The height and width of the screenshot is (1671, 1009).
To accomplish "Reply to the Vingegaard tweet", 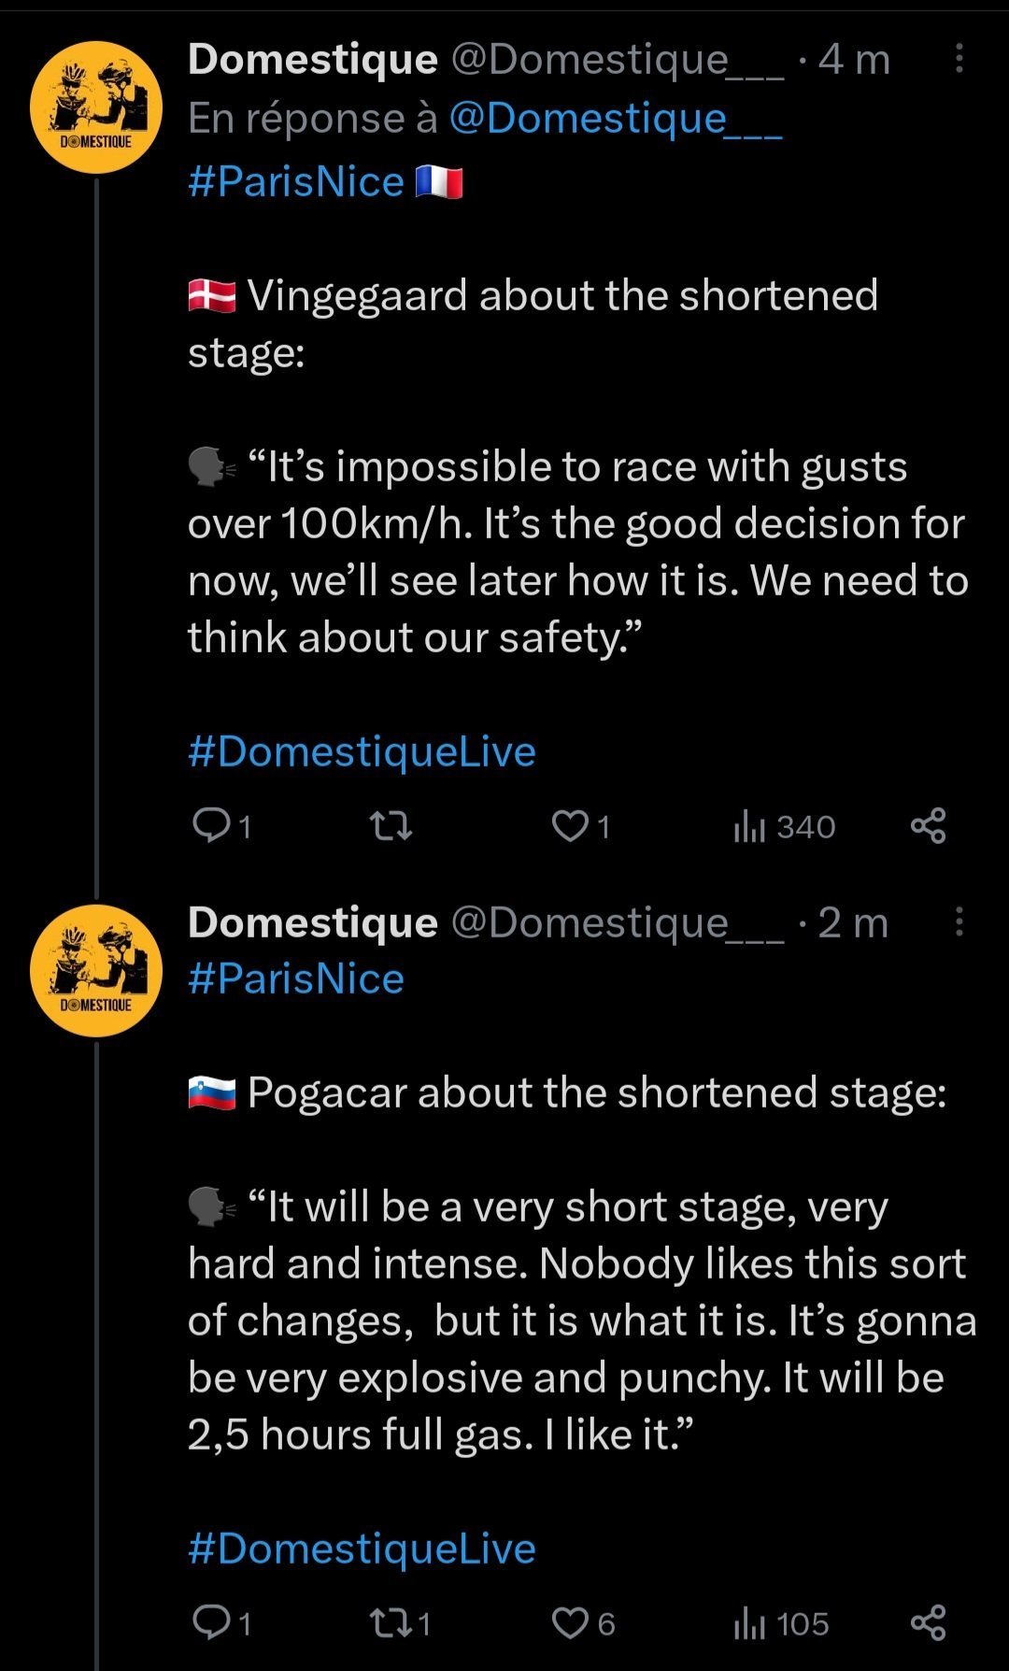I will point(220,826).
